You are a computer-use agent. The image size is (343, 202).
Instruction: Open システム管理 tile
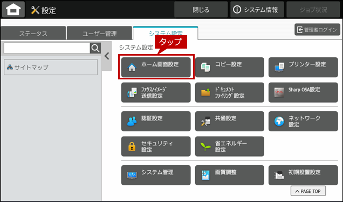pyautogui.click(x=156, y=175)
